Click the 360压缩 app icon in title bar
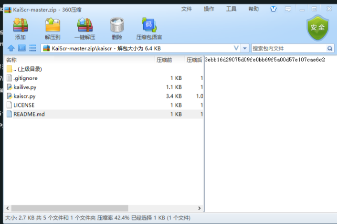This screenshot has height=224, width=337. point(8,10)
